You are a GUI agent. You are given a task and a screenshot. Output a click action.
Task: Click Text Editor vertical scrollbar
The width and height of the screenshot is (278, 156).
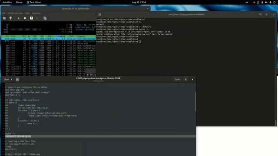(195, 102)
